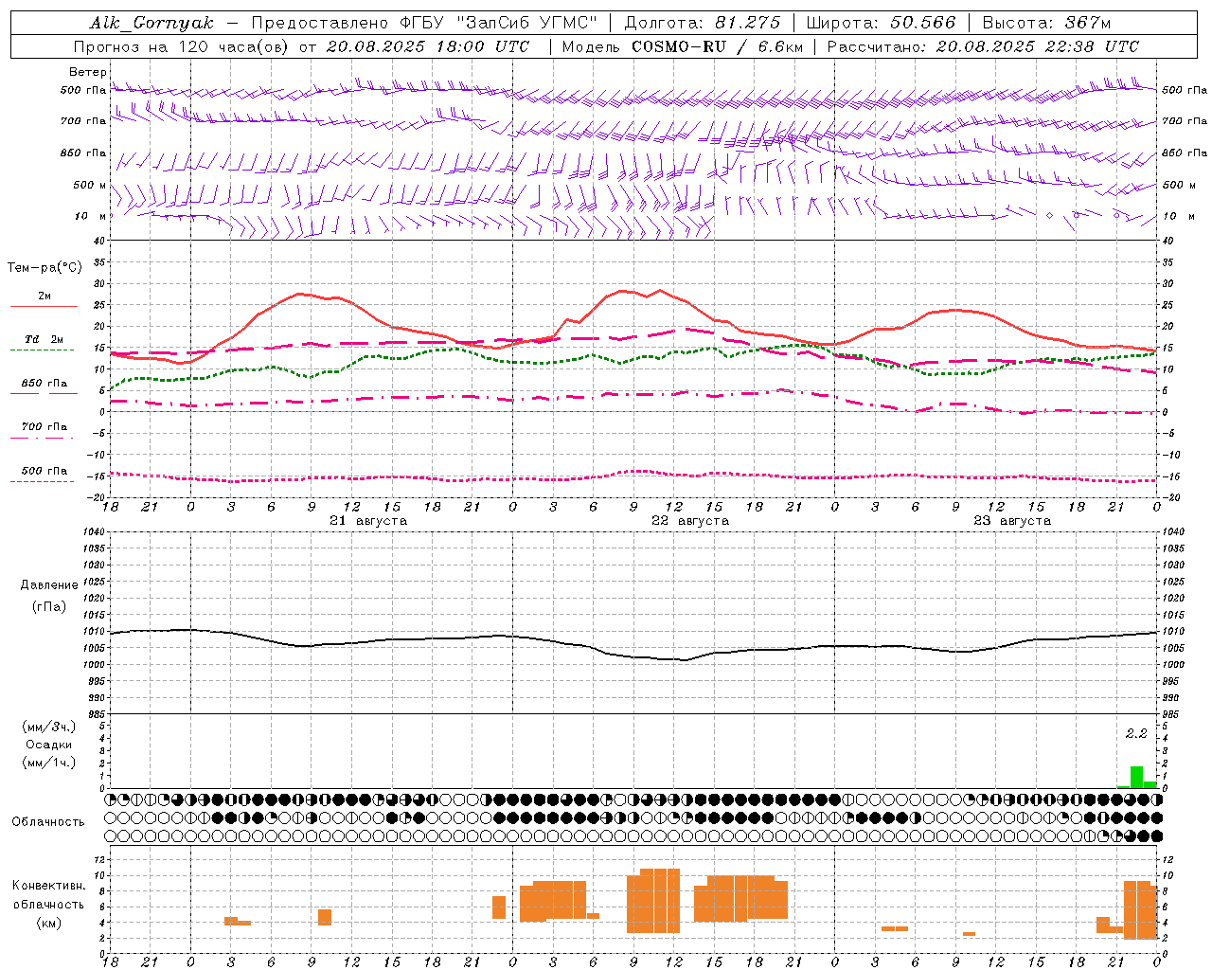Click the Прогноз на 120 часа(ов) text
The height and width of the screenshot is (970, 1212).
(184, 46)
